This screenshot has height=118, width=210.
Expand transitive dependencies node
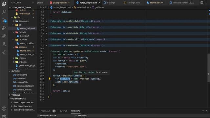(11, 110)
